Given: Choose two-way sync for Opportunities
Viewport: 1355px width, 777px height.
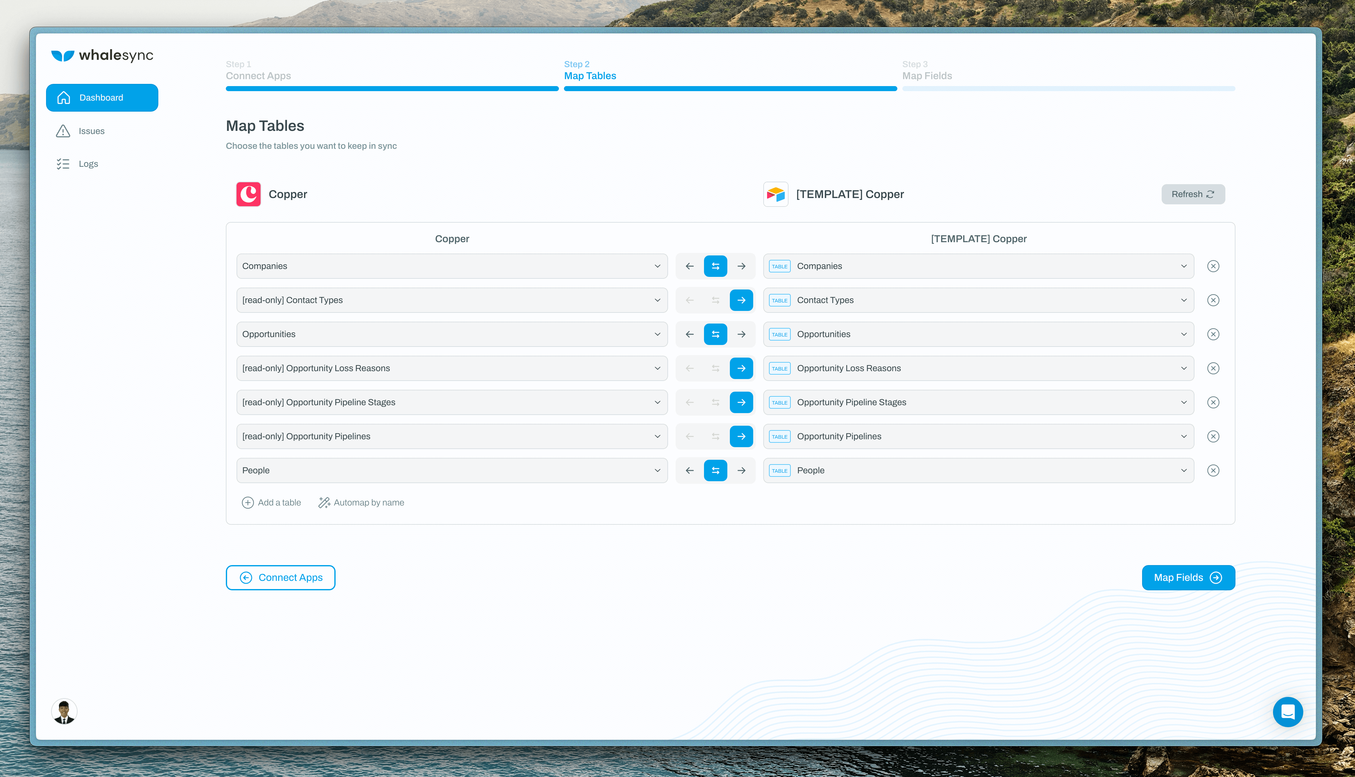Looking at the screenshot, I should (715, 334).
